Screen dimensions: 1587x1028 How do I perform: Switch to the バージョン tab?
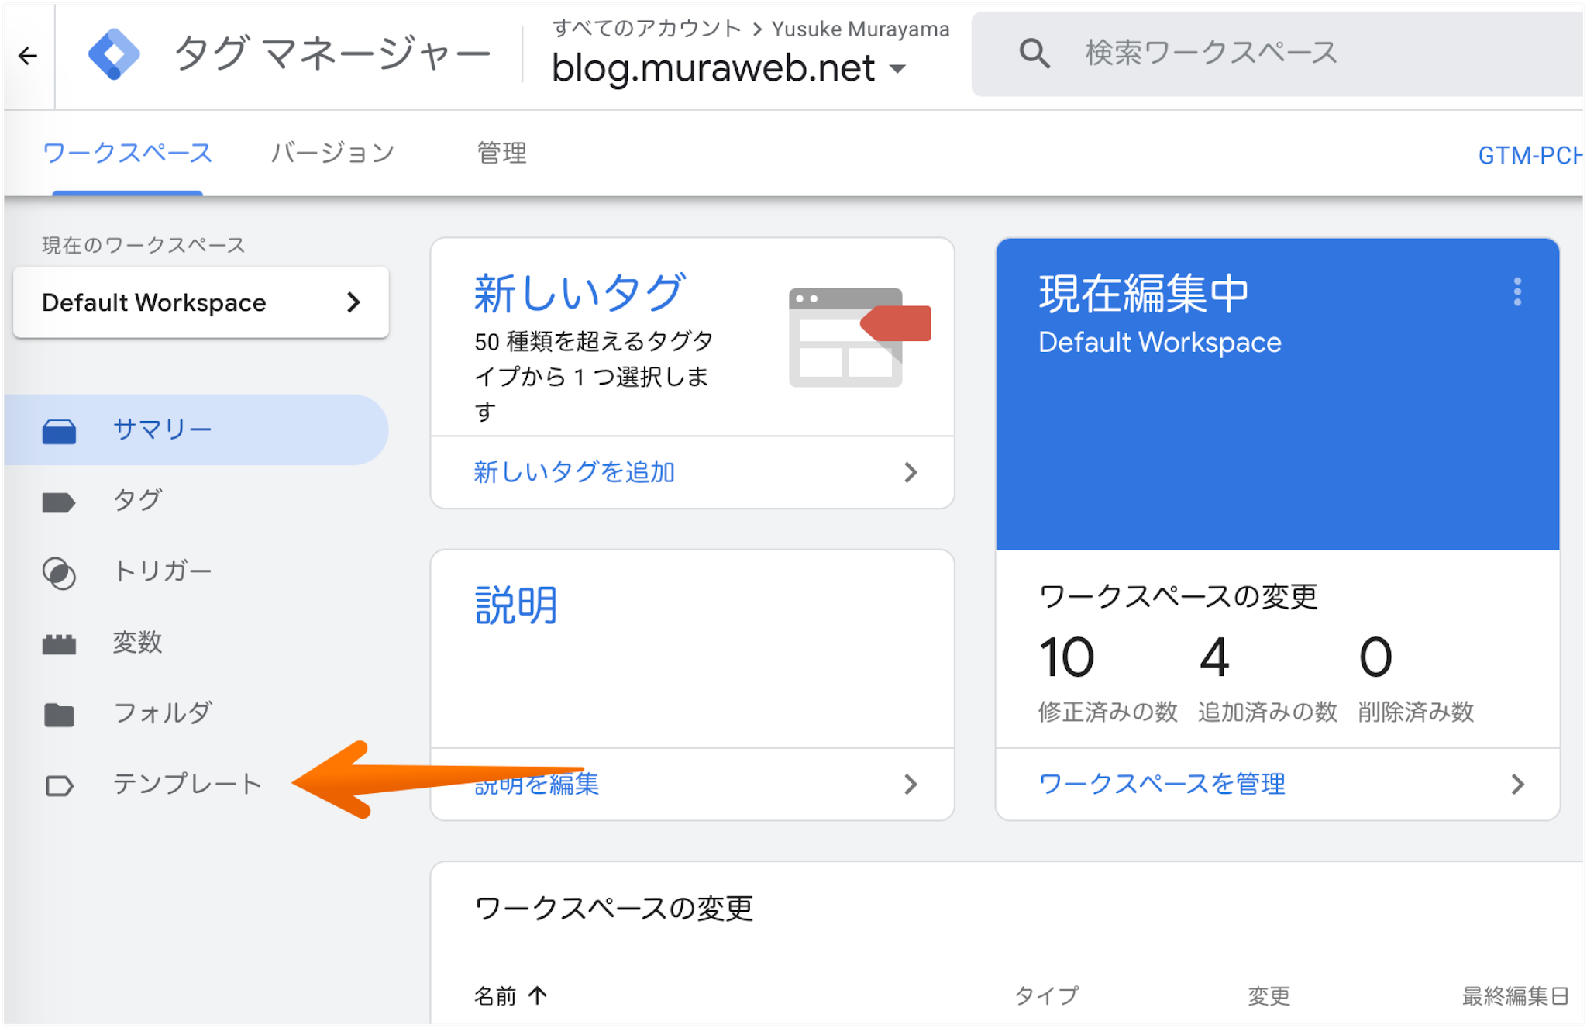(332, 153)
